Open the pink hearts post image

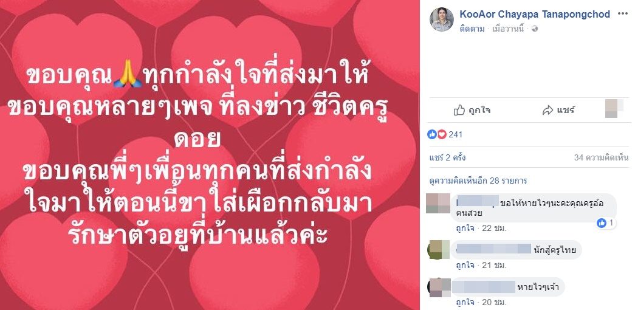(210, 155)
